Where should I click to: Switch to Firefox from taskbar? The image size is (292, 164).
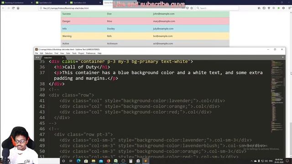pyautogui.click(x=108, y=161)
